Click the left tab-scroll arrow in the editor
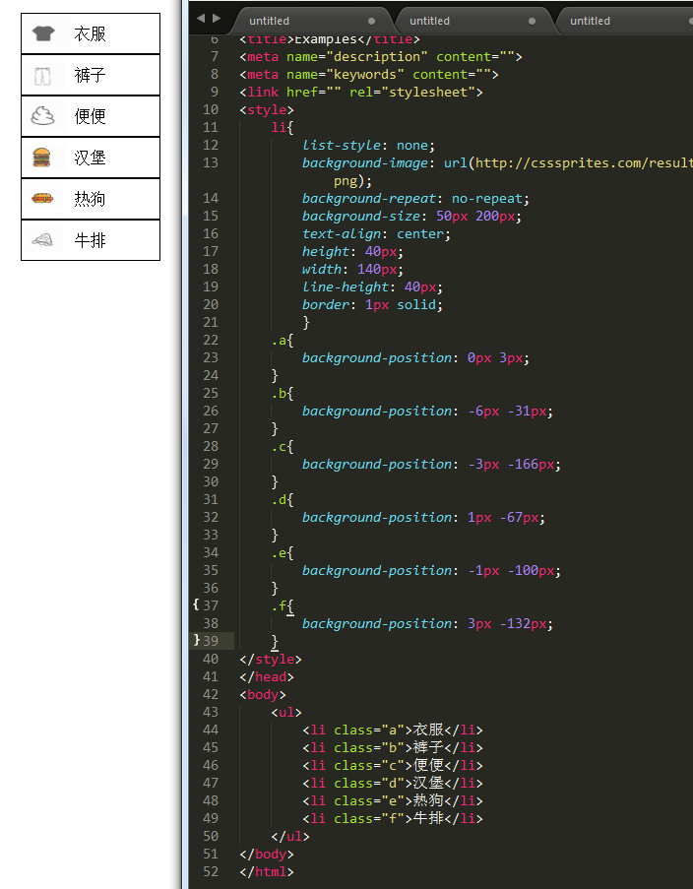 (201, 18)
